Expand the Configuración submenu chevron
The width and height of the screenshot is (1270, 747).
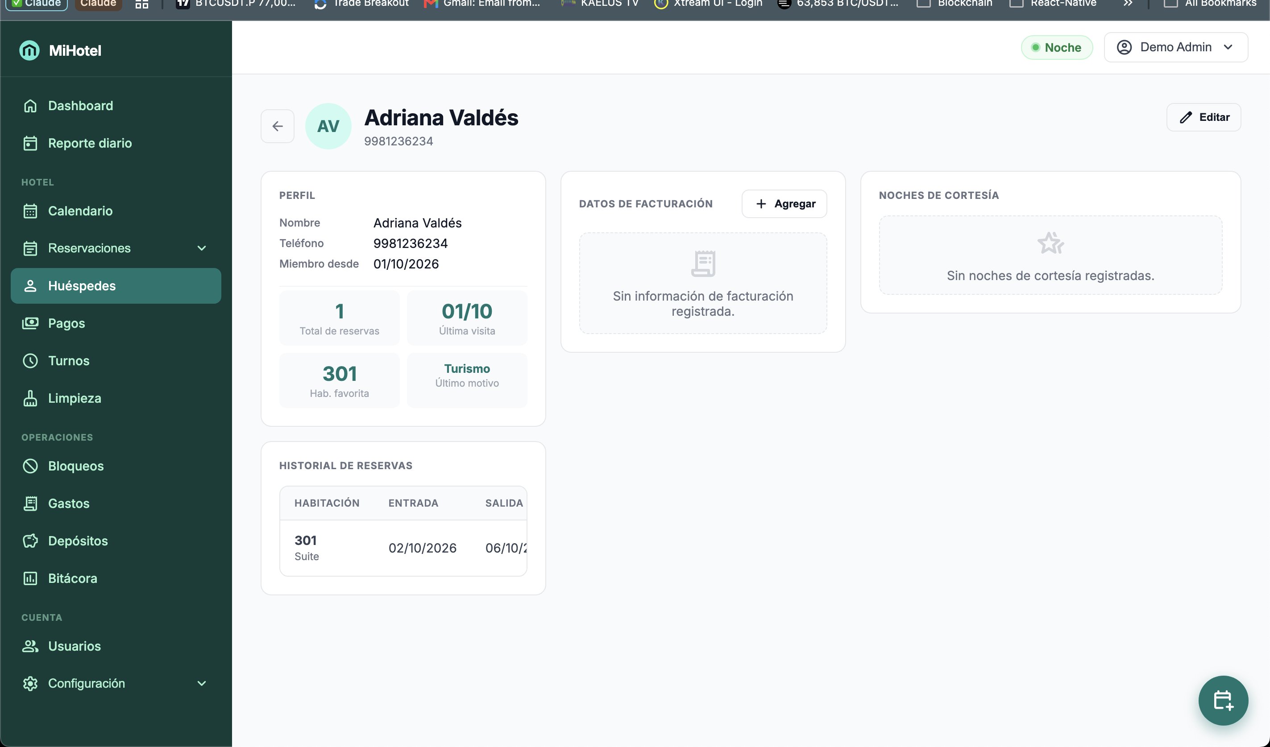(x=202, y=683)
